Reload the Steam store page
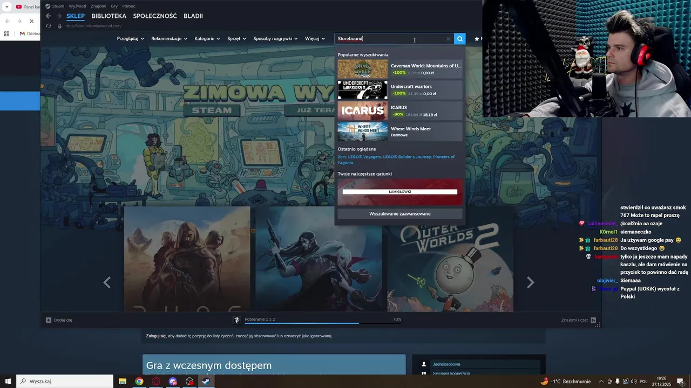This screenshot has width=691, height=388. pyautogui.click(x=49, y=26)
